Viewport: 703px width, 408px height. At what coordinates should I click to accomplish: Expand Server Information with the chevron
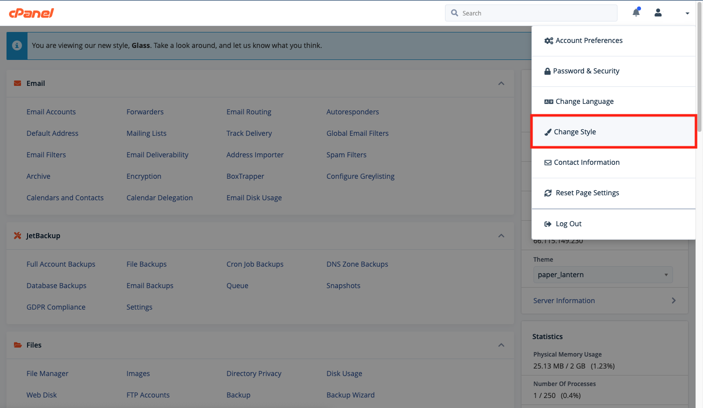tap(673, 301)
